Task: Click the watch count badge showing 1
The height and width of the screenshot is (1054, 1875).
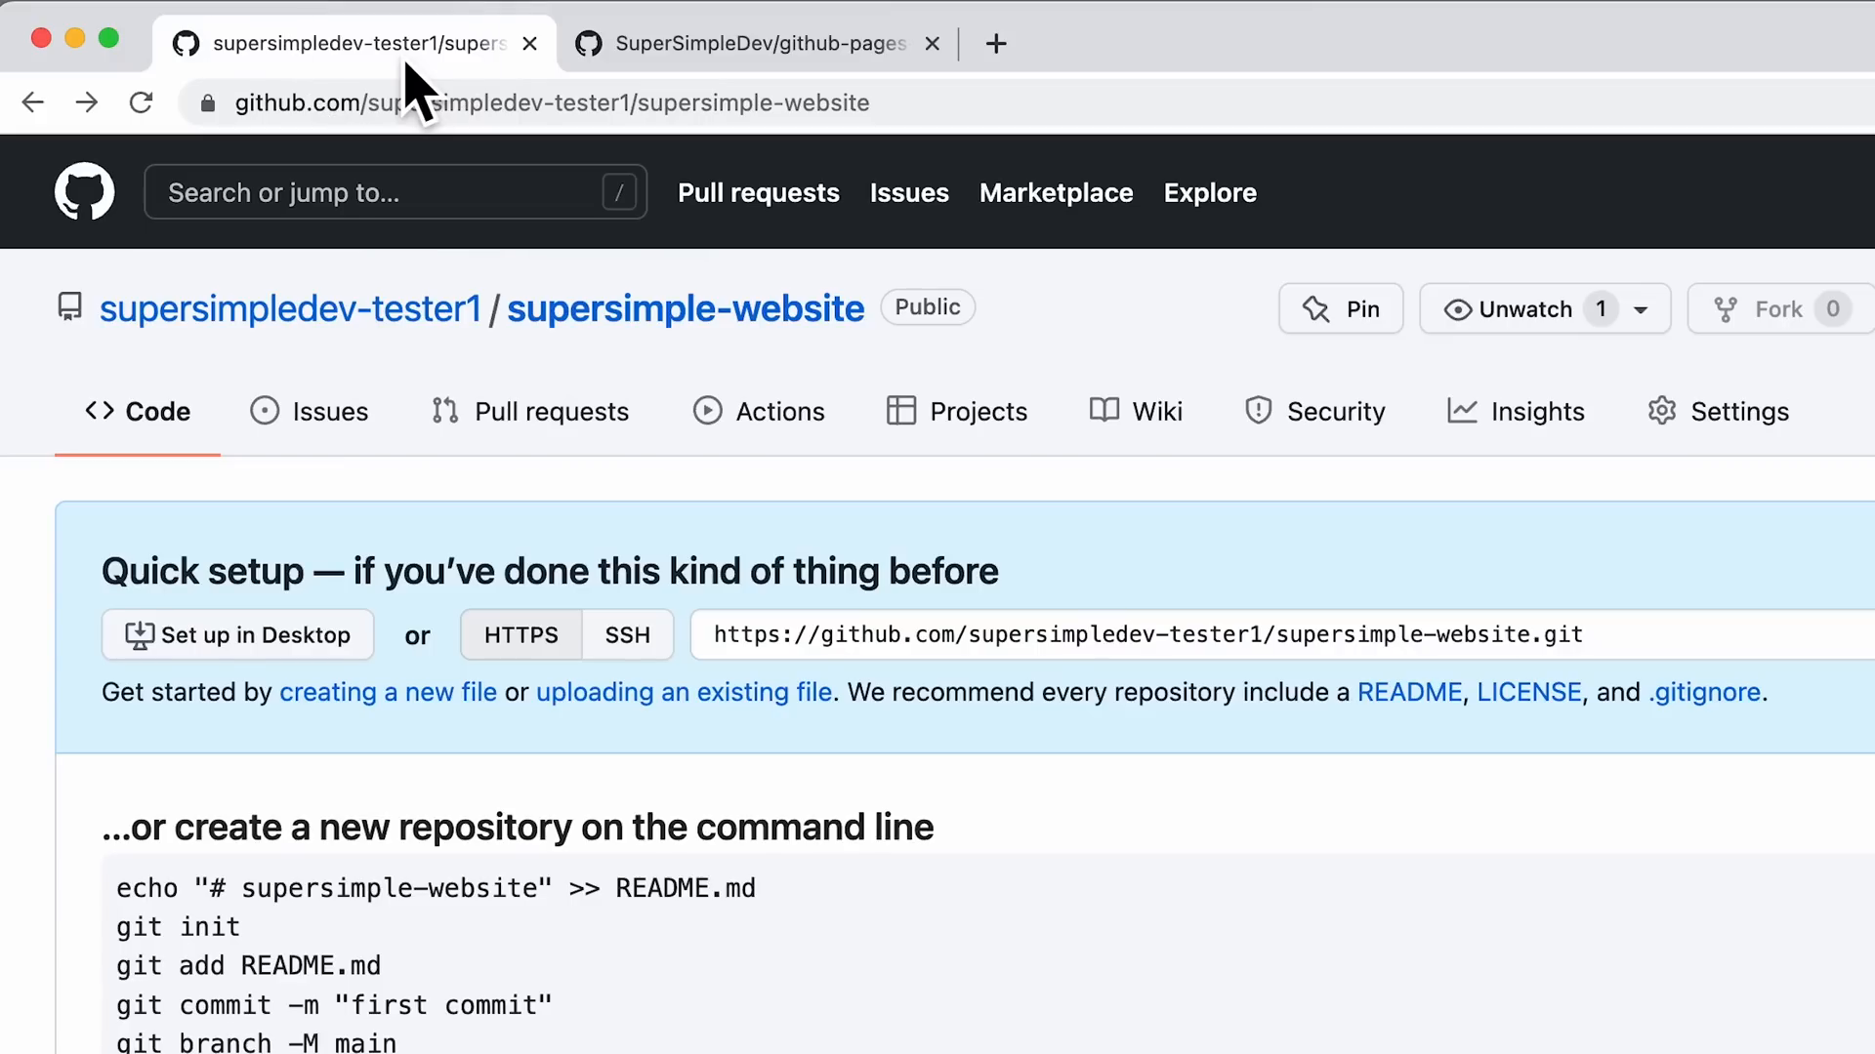Action: pos(1601,309)
